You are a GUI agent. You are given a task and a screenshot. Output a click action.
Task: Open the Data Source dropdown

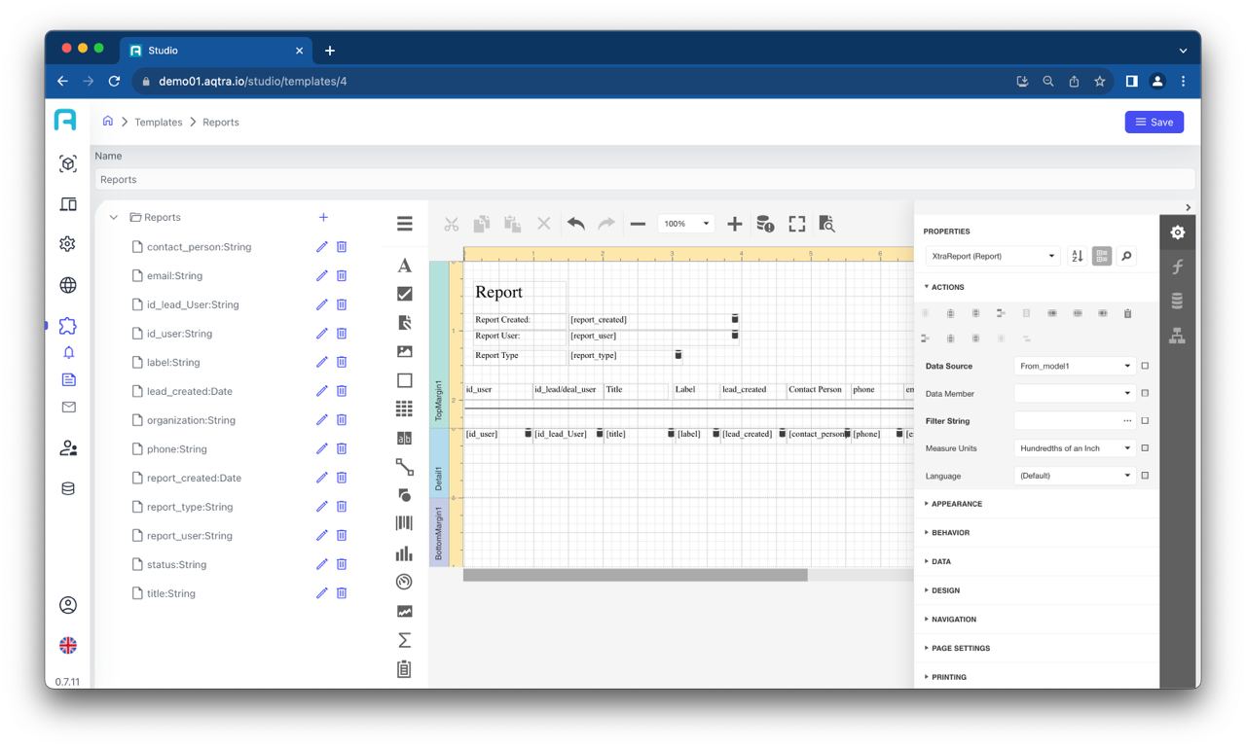pyautogui.click(x=1075, y=367)
